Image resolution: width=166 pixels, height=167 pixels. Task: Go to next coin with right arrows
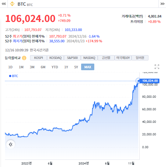pyautogui.click(x=162, y=4)
